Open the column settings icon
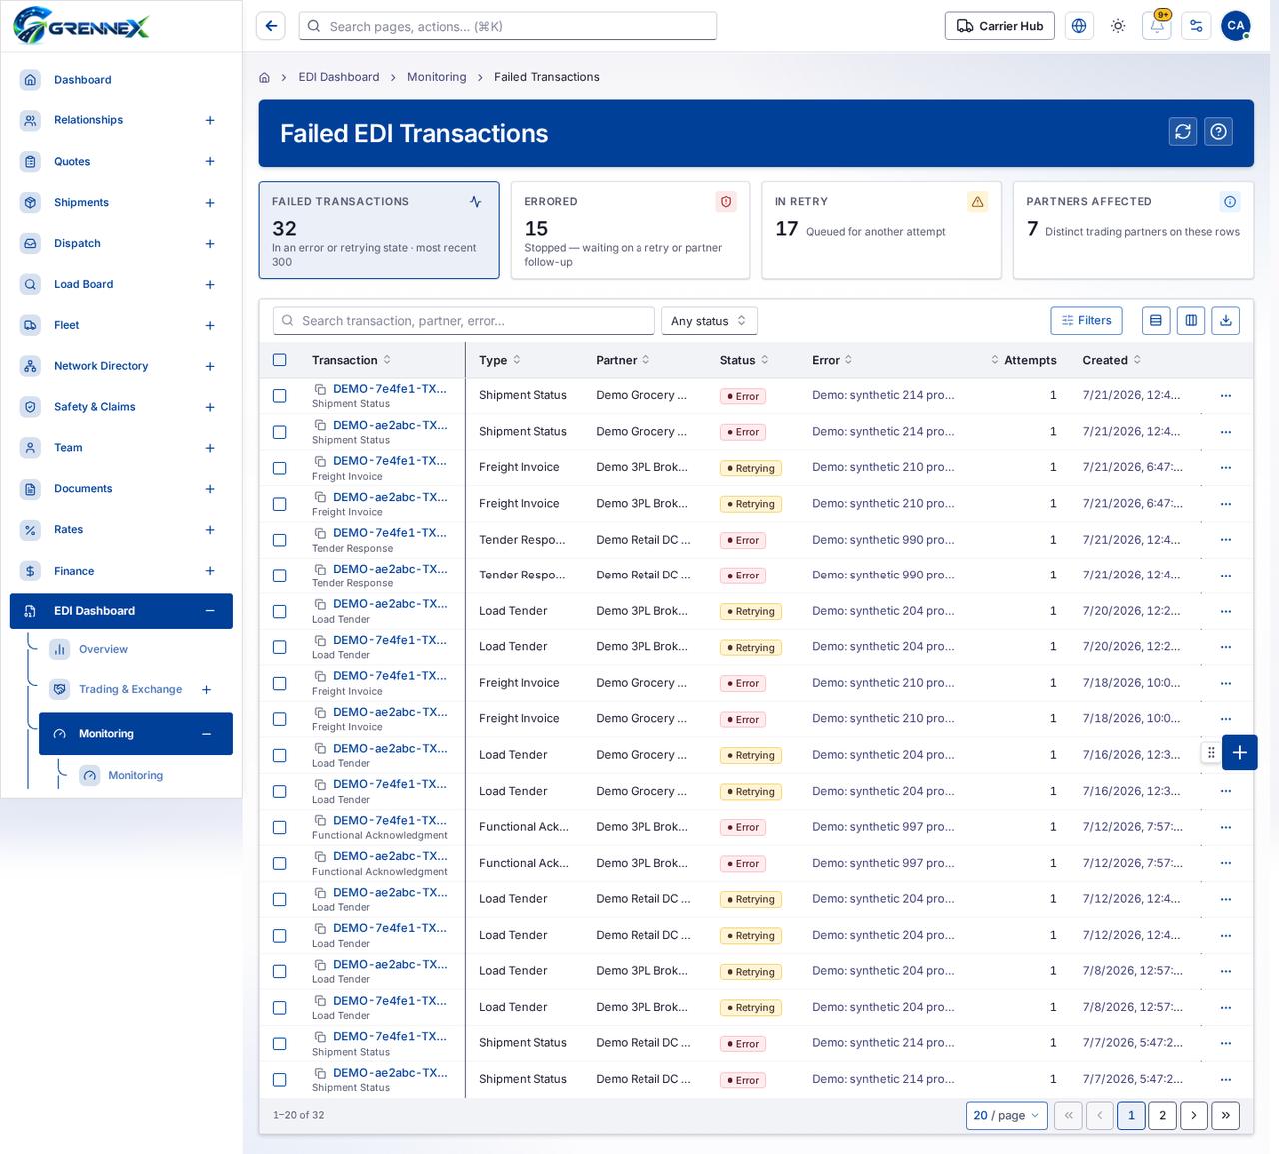1279x1154 pixels. click(x=1191, y=320)
